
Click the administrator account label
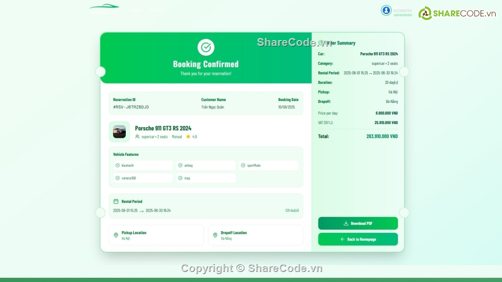point(403,15)
